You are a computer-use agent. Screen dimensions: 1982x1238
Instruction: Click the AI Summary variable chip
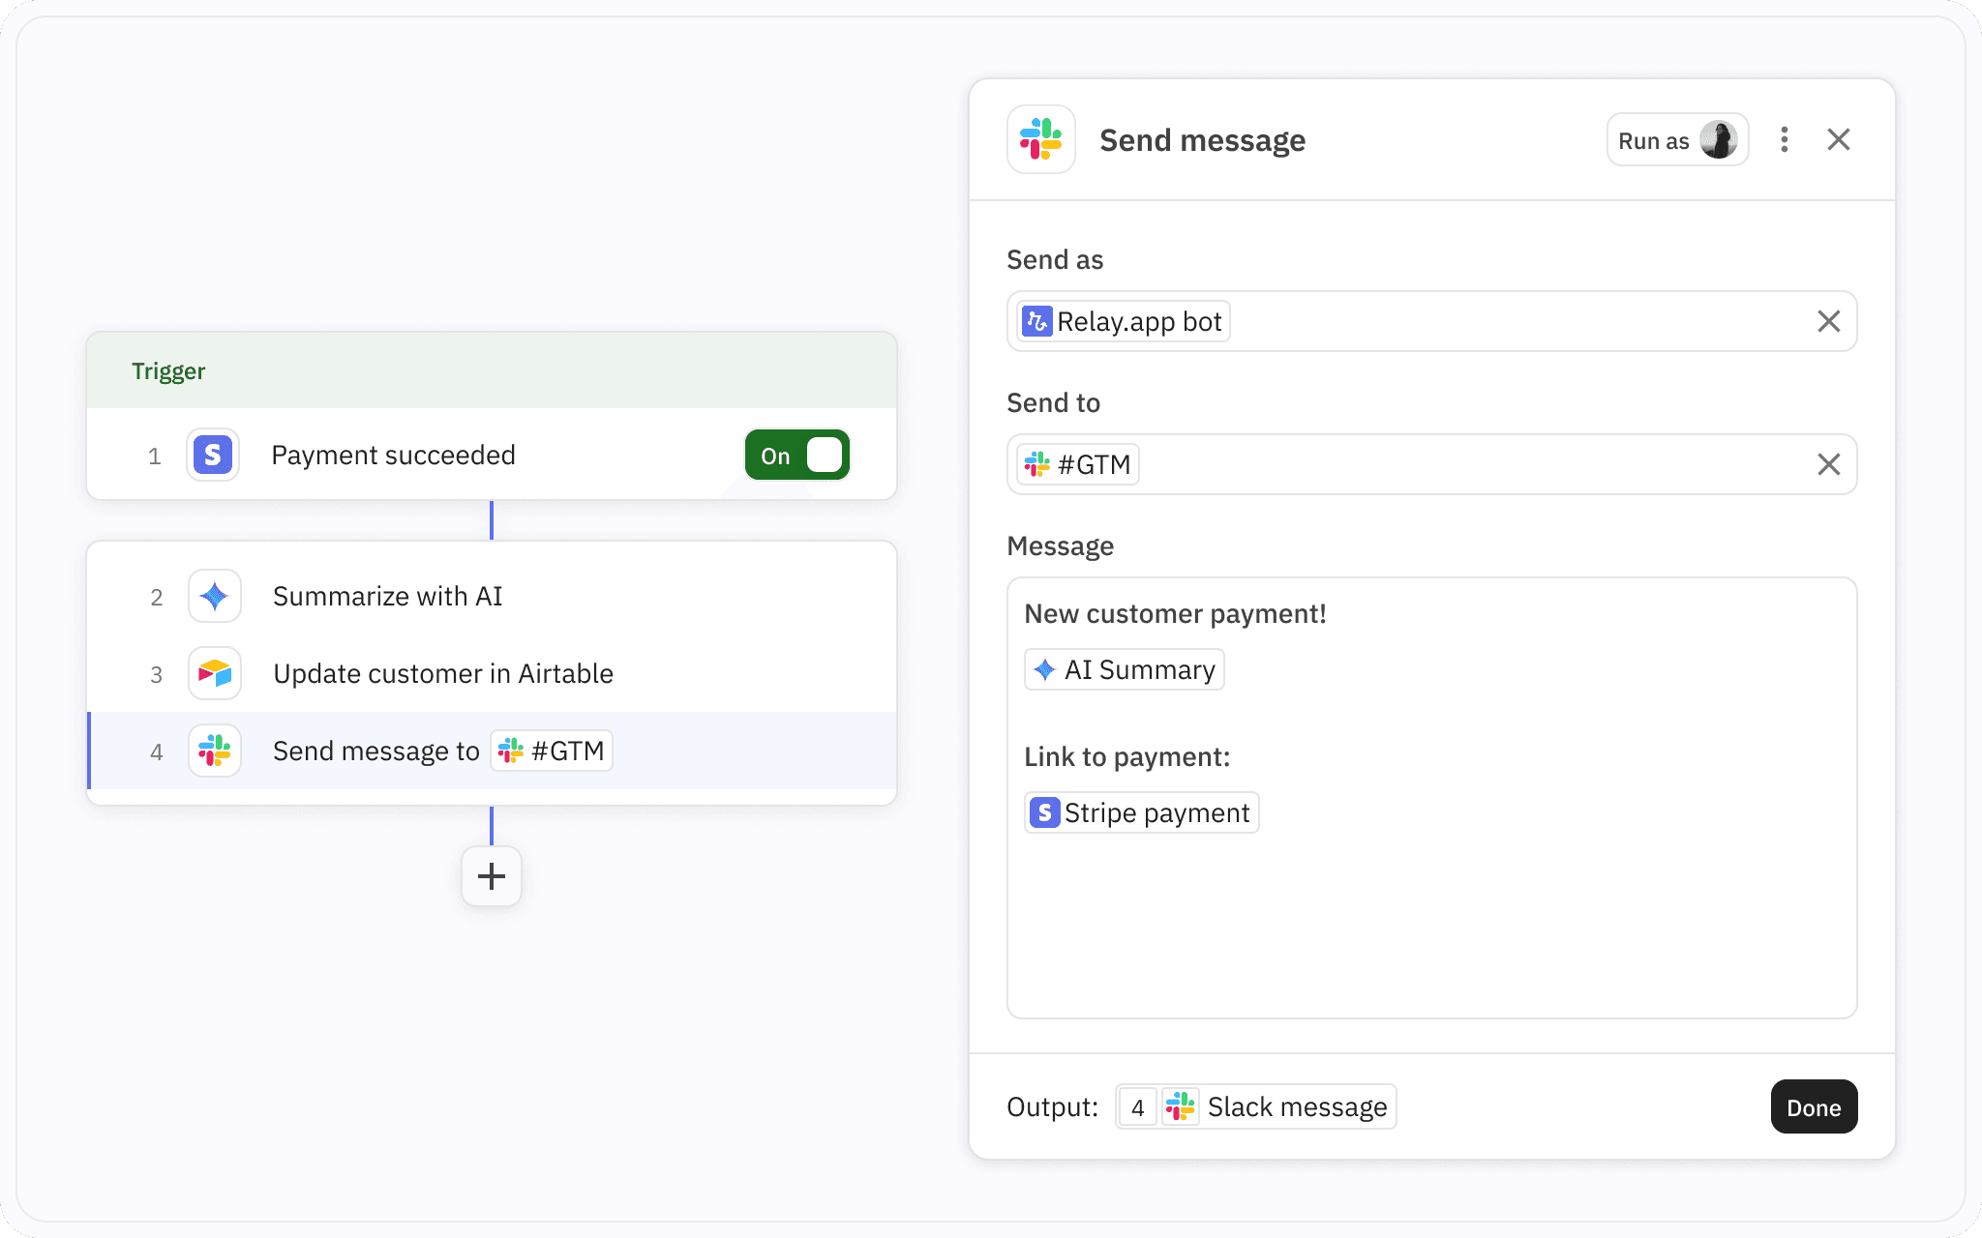click(x=1124, y=669)
